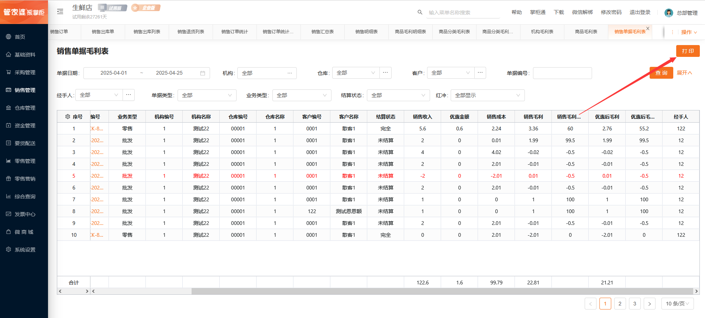Go to page 3
The height and width of the screenshot is (318, 705).
(635, 304)
